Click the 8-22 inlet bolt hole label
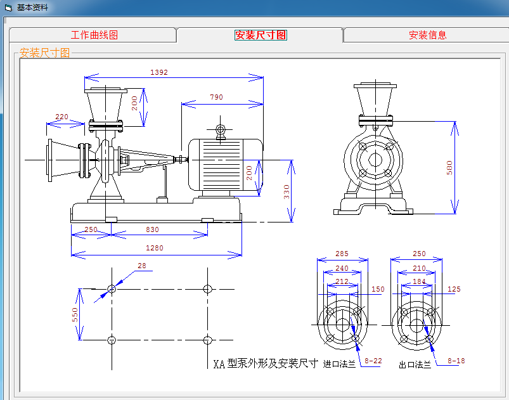The height and width of the screenshot is (400, 509). tap(373, 361)
